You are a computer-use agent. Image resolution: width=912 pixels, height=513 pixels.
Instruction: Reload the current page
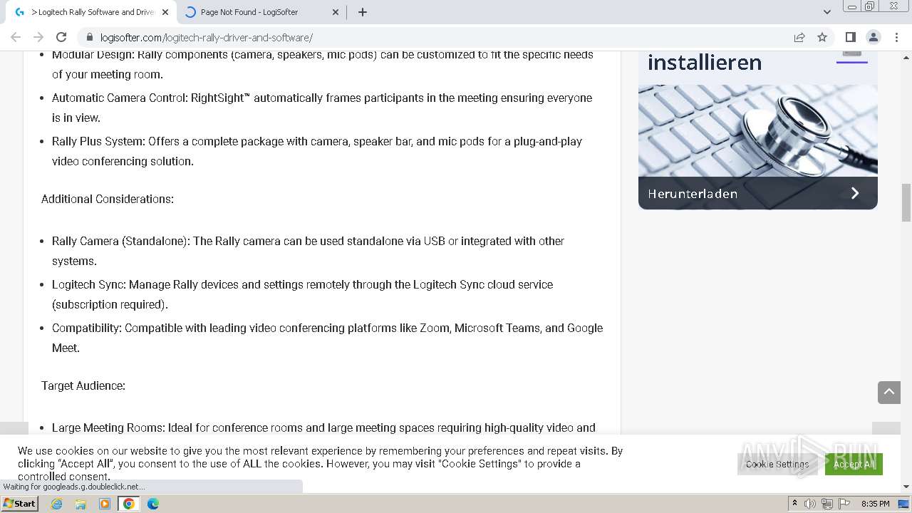pos(61,37)
